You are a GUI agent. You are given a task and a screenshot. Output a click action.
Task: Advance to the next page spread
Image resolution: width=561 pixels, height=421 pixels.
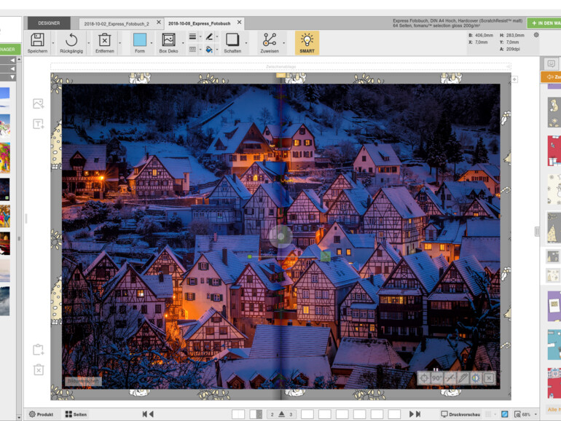point(412,414)
